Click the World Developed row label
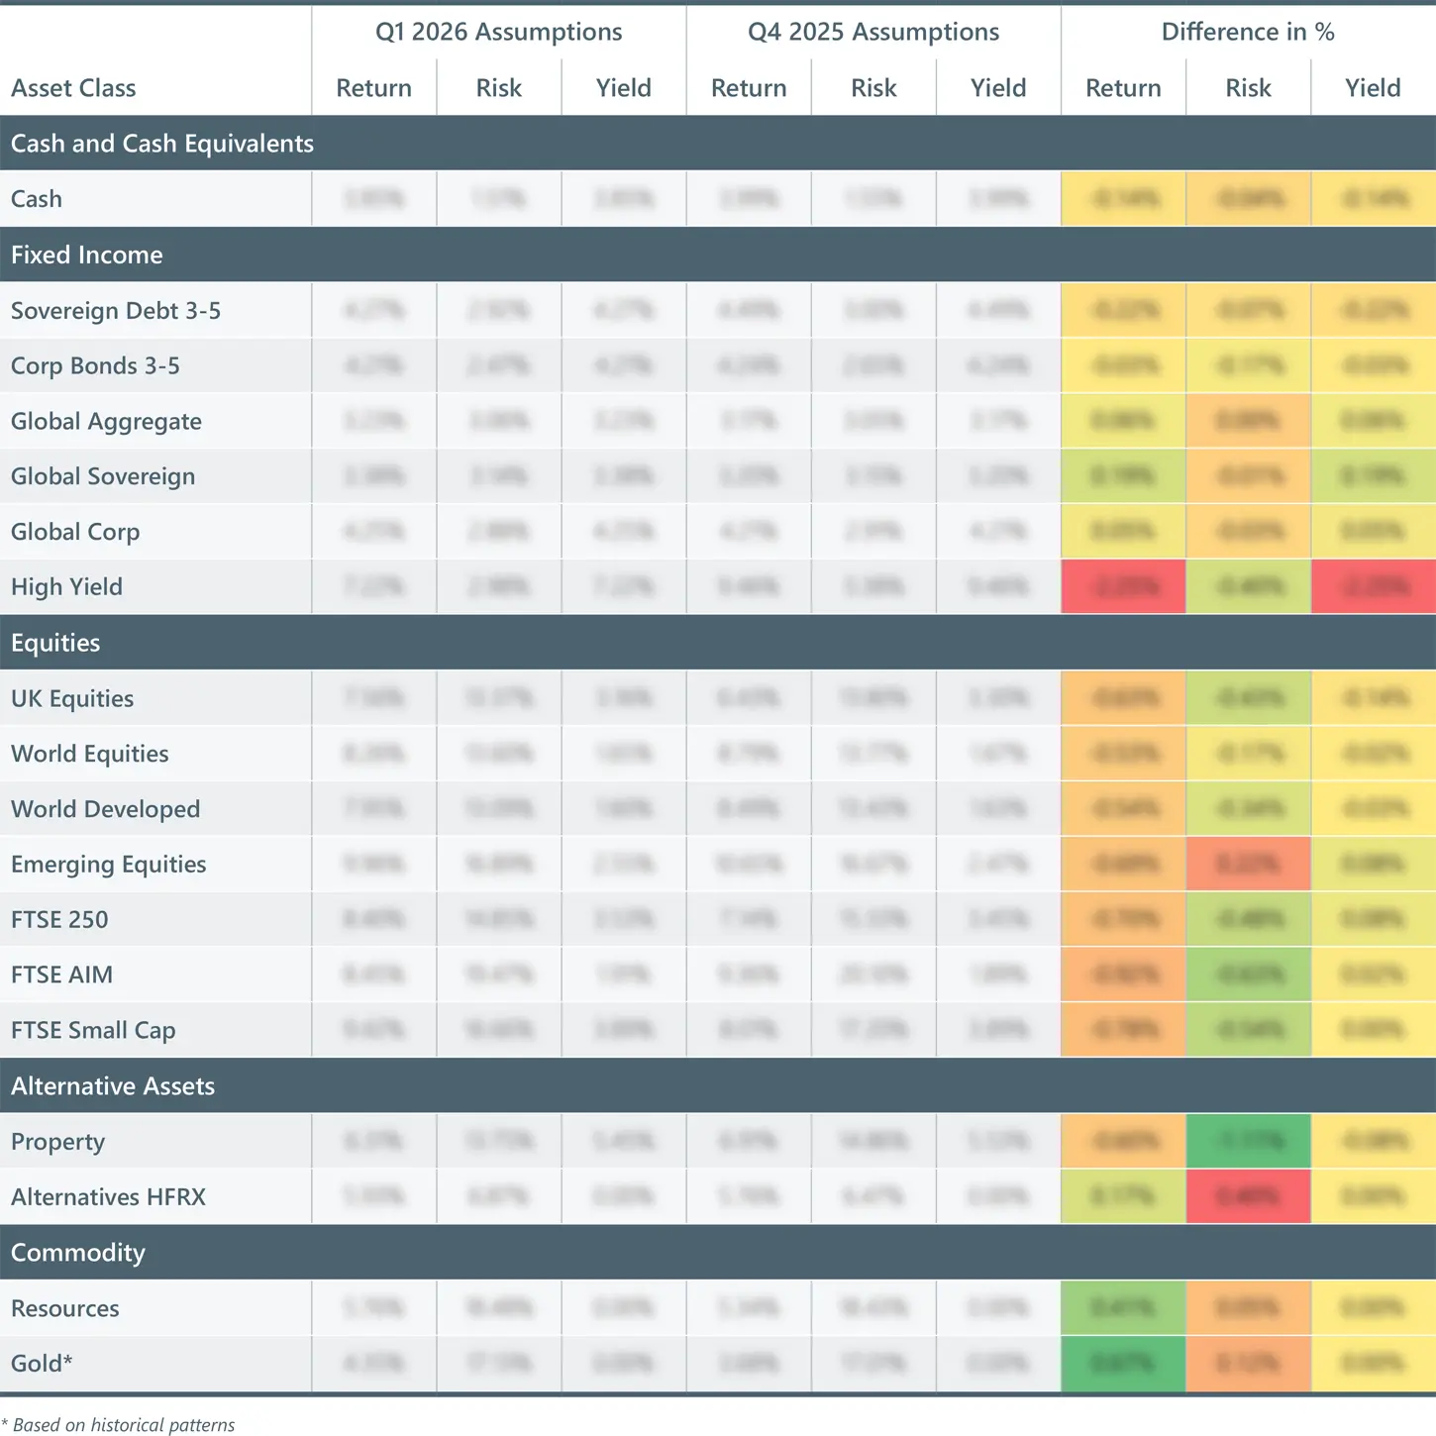The image size is (1436, 1436). pyautogui.click(x=105, y=809)
